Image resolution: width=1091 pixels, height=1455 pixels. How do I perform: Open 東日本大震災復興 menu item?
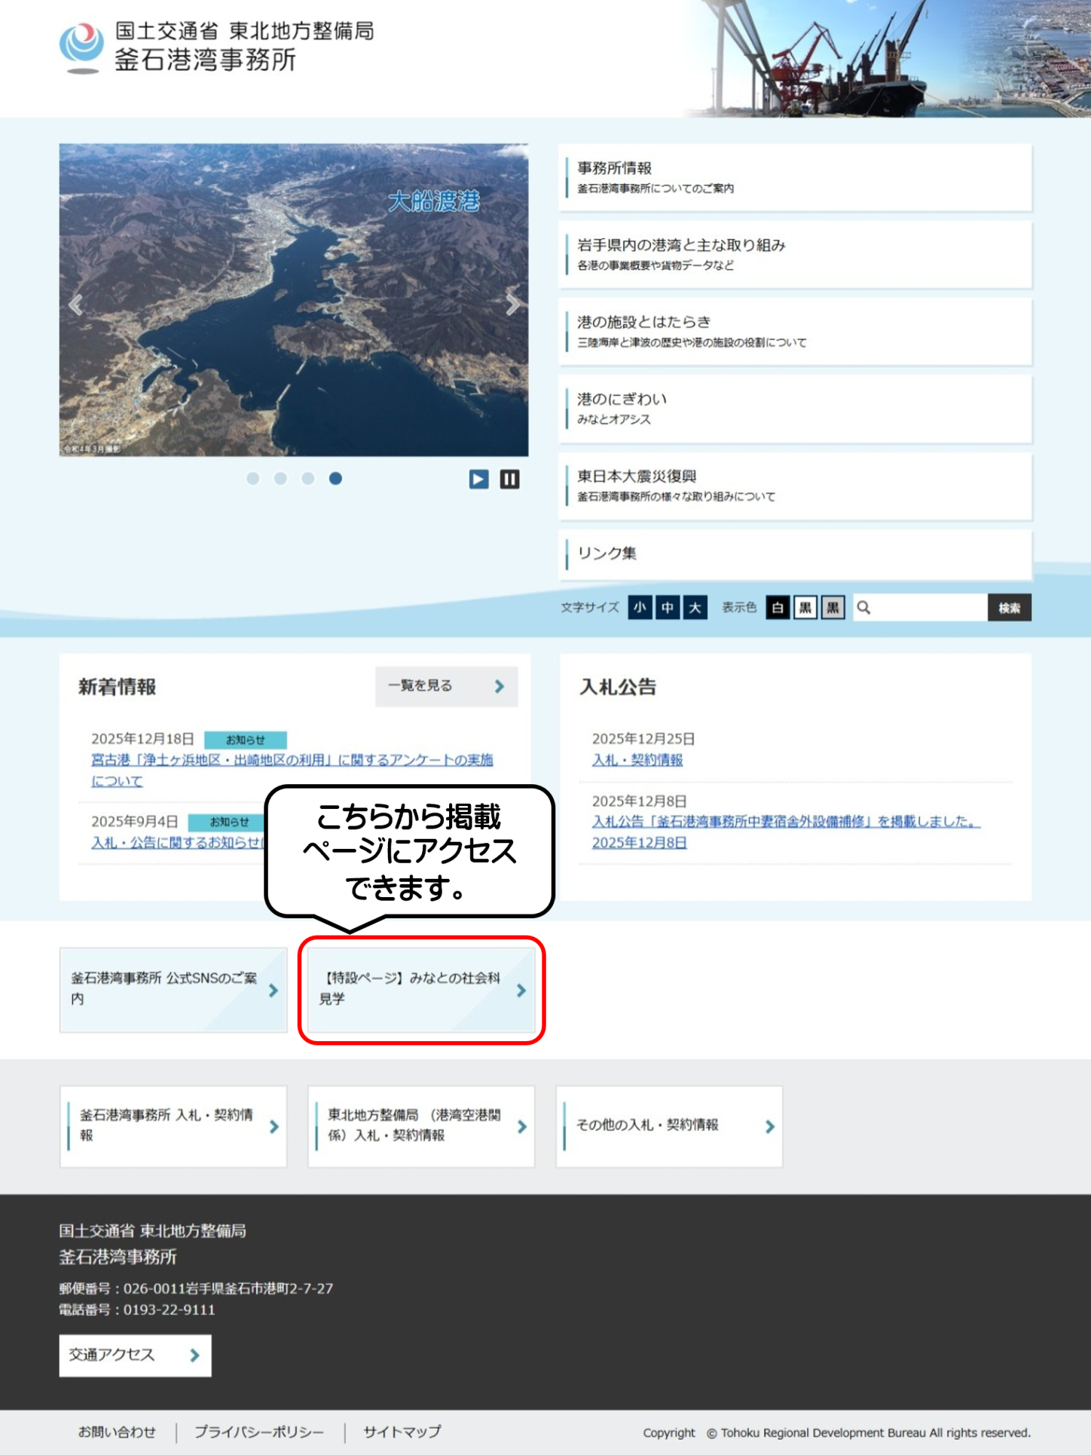(x=795, y=485)
